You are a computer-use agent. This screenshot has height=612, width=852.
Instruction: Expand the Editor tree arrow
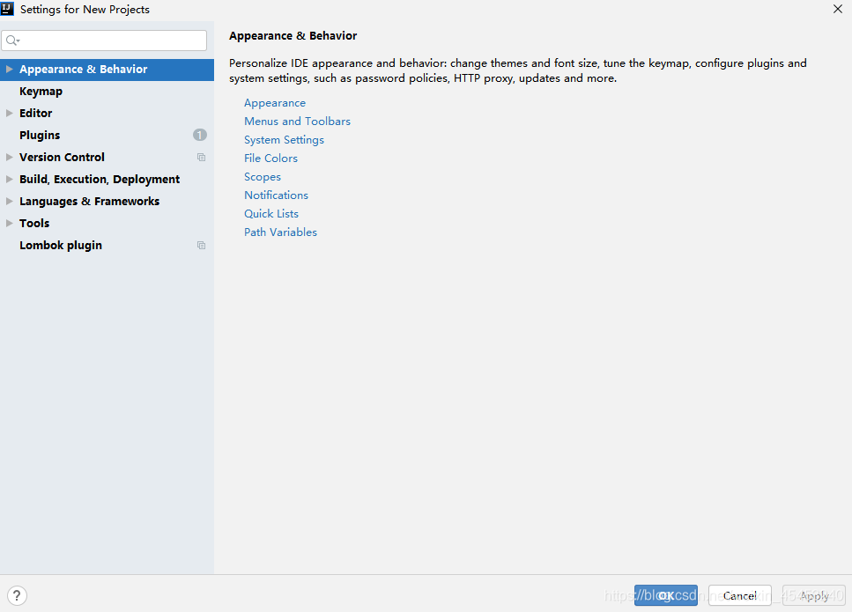[x=9, y=113]
